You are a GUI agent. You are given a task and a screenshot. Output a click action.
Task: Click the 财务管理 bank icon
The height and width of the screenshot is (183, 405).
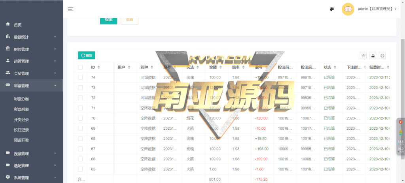[8, 48]
